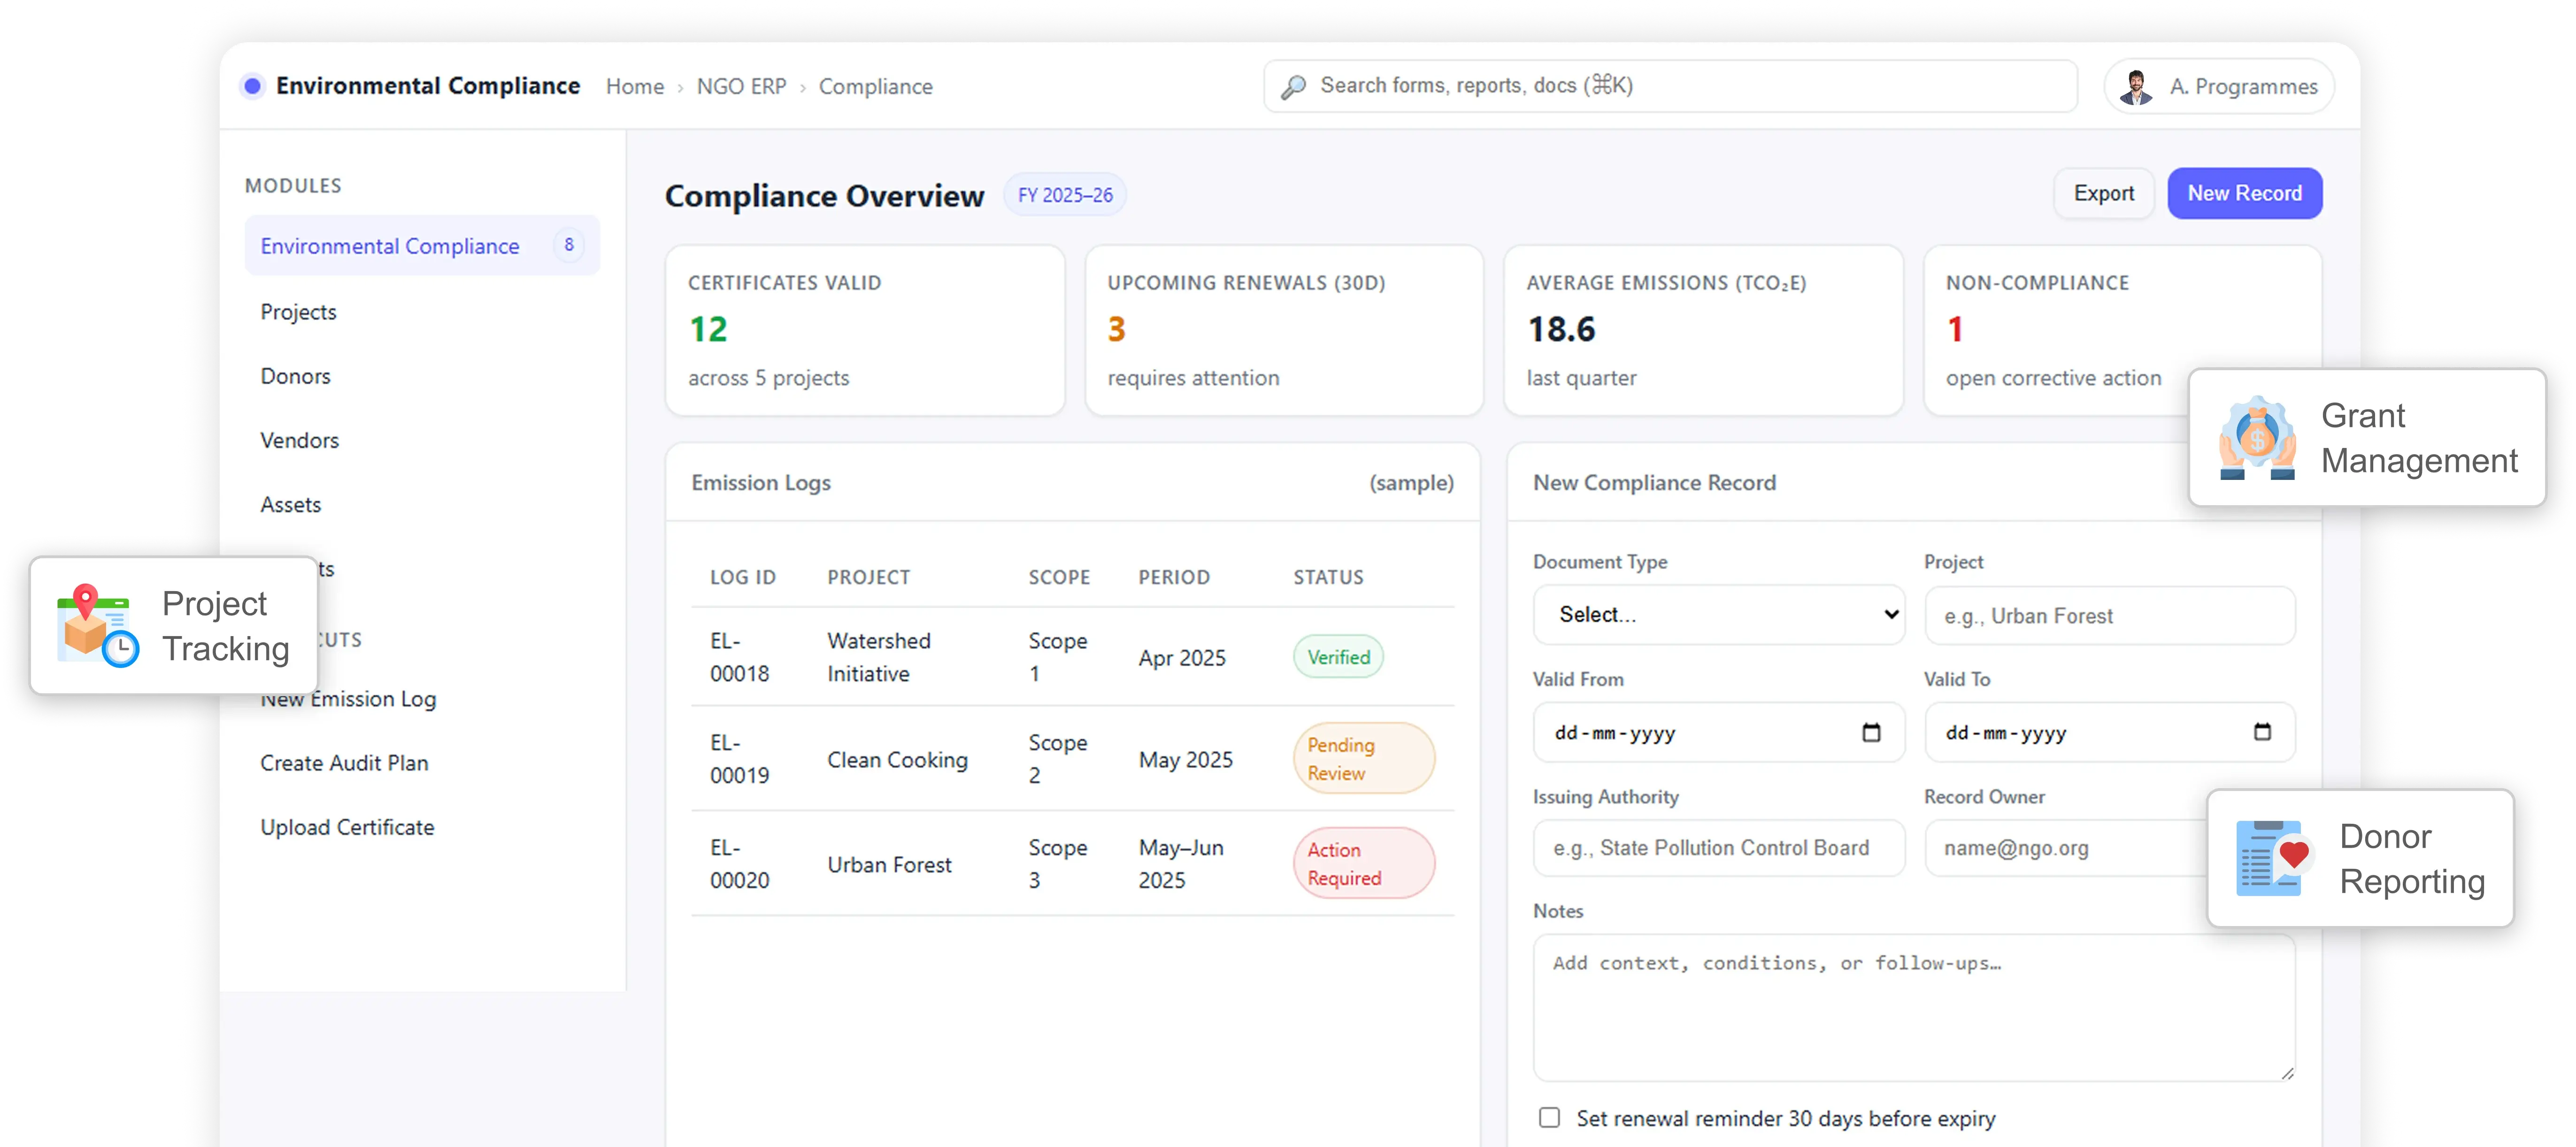
Task: Click the badge count on Environmental Compliance
Action: coord(568,245)
